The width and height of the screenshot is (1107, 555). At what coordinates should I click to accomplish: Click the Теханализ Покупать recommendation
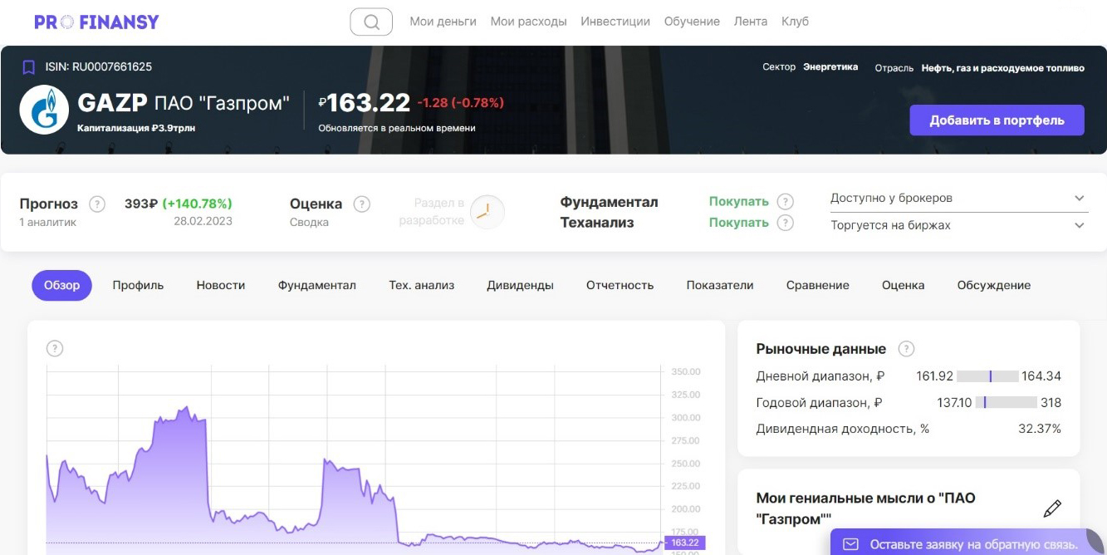point(738,223)
